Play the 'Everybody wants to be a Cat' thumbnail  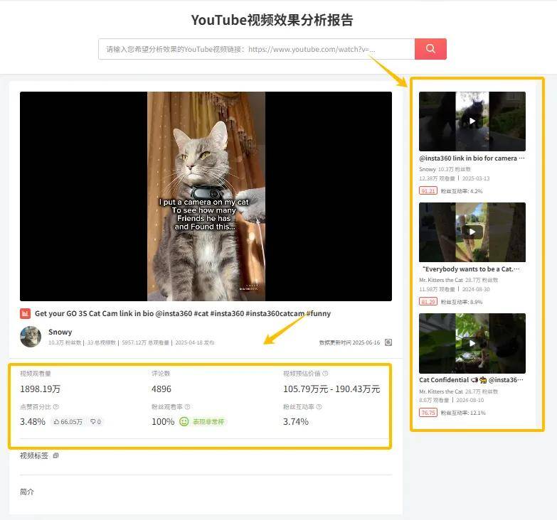[x=472, y=232]
